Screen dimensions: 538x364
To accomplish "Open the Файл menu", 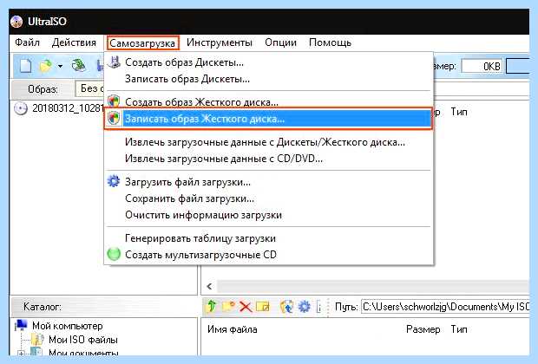I will [27, 42].
